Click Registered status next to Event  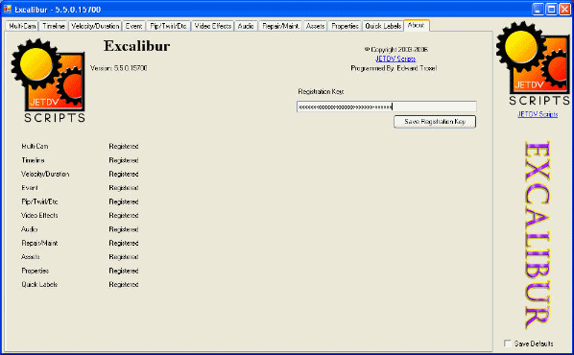(124, 188)
